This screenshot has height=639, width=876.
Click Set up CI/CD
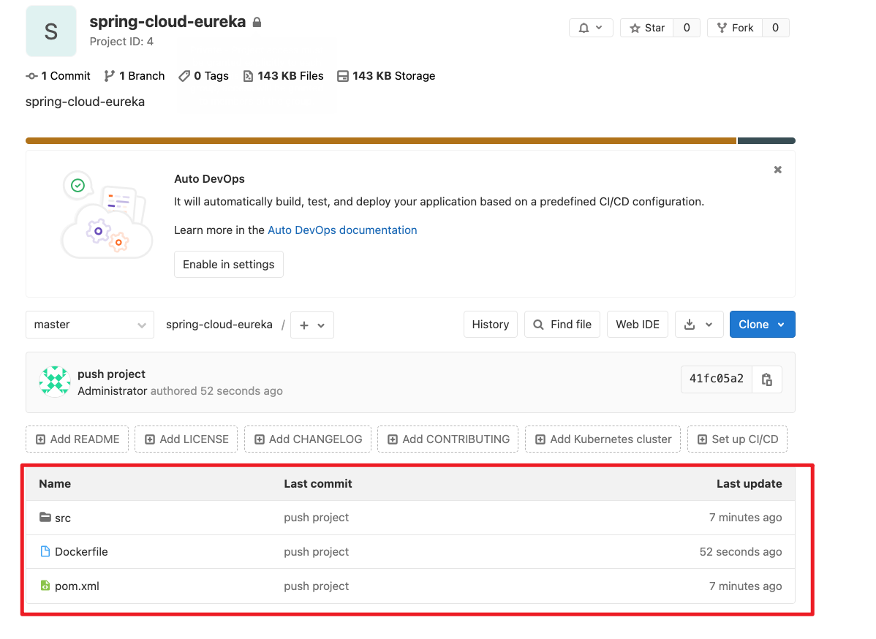point(738,439)
